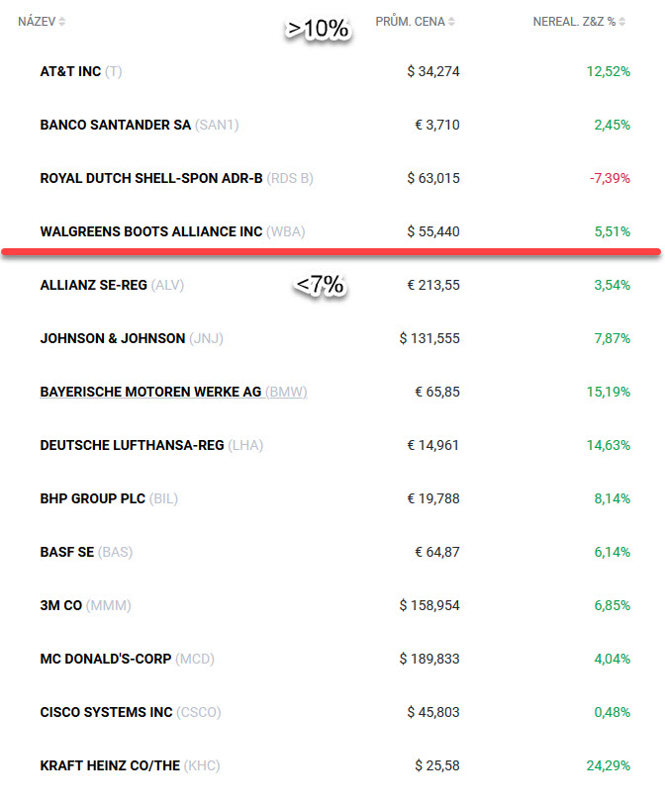Click sort arrows icon beside NEREAL. Z&Z %

(x=622, y=22)
